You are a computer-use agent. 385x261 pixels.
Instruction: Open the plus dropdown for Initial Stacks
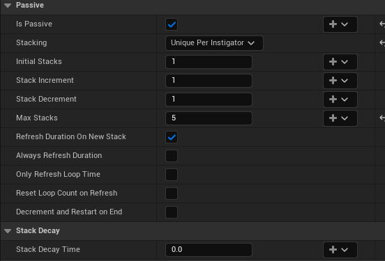coord(340,62)
